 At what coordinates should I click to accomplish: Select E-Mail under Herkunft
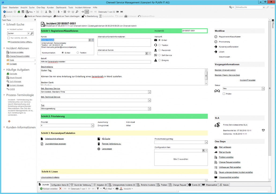[159, 40]
